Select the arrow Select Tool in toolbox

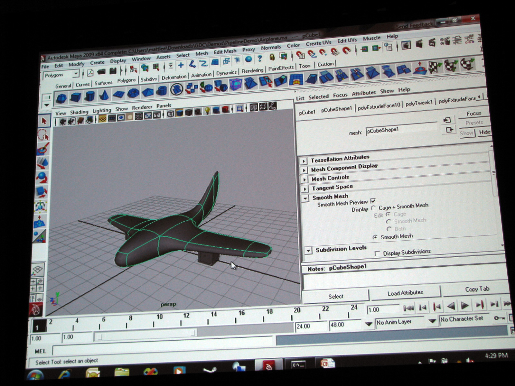[44, 121]
